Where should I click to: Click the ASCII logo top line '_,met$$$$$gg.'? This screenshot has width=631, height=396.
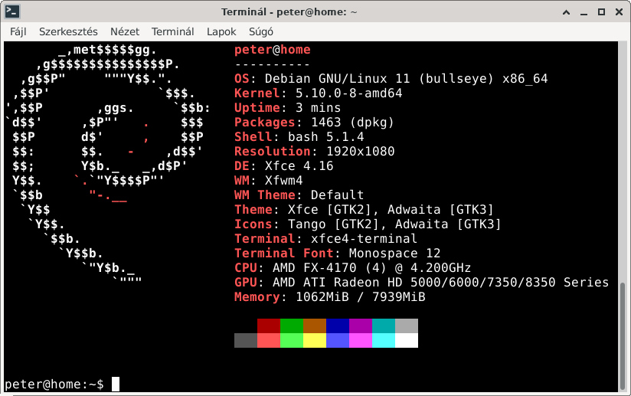point(107,50)
